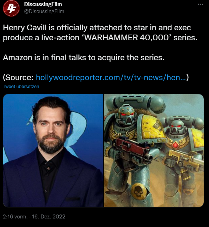Open the DiscussingFilm profile avatar
The image size is (209, 227).
tap(11, 8)
